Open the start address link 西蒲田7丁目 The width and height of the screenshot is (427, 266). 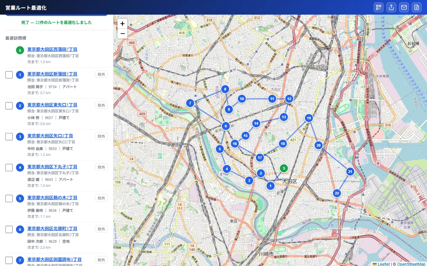(52, 49)
